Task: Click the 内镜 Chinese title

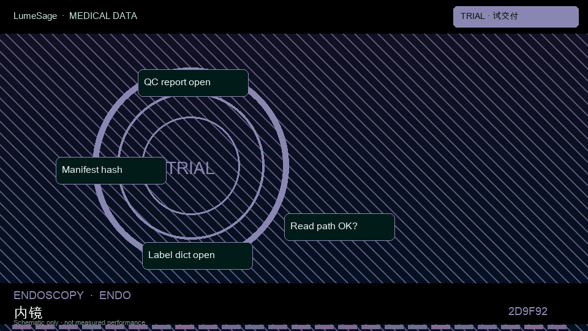Action: (29, 313)
